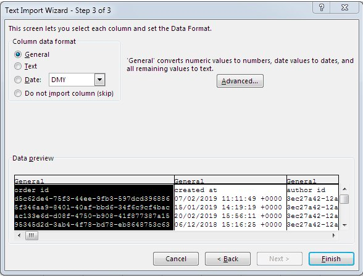Cancel the import wizard
363x276 pixels.
pos(176,259)
